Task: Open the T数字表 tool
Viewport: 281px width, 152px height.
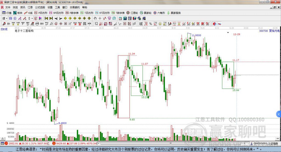Action: [118, 13]
